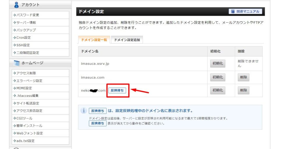
Task: Click the arrow bullet beside Cron設定
Action: (15, 38)
